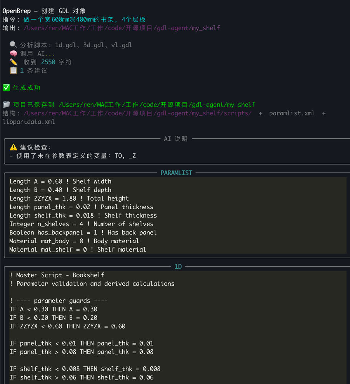Click the Length ZZYZX = 1.80 Total height line

(x=69, y=198)
